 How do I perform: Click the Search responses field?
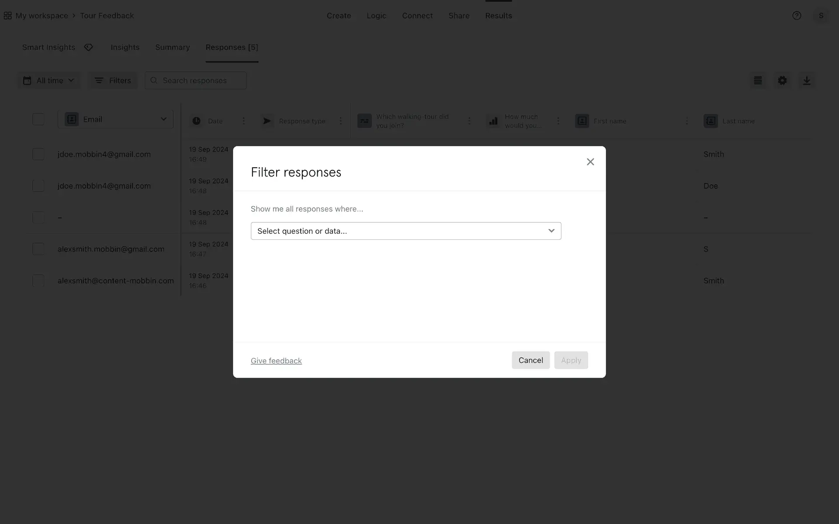(201, 80)
